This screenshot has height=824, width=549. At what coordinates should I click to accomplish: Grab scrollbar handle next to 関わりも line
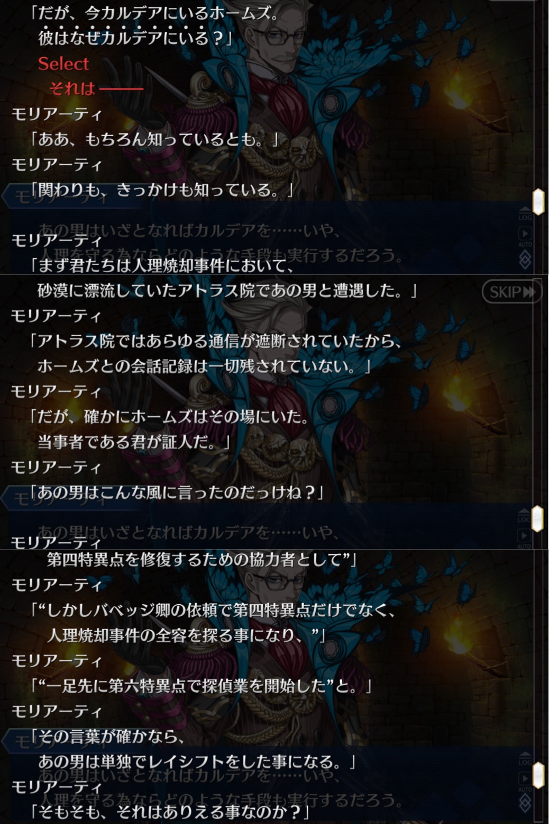(x=538, y=202)
